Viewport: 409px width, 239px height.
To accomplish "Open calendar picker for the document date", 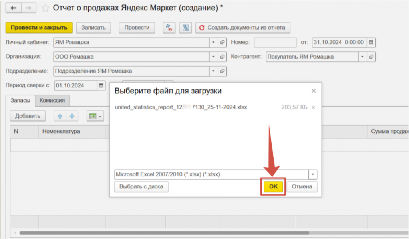I will tap(371, 42).
